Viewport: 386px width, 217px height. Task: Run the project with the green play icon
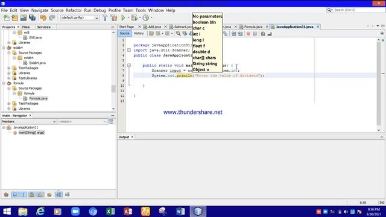point(123,17)
